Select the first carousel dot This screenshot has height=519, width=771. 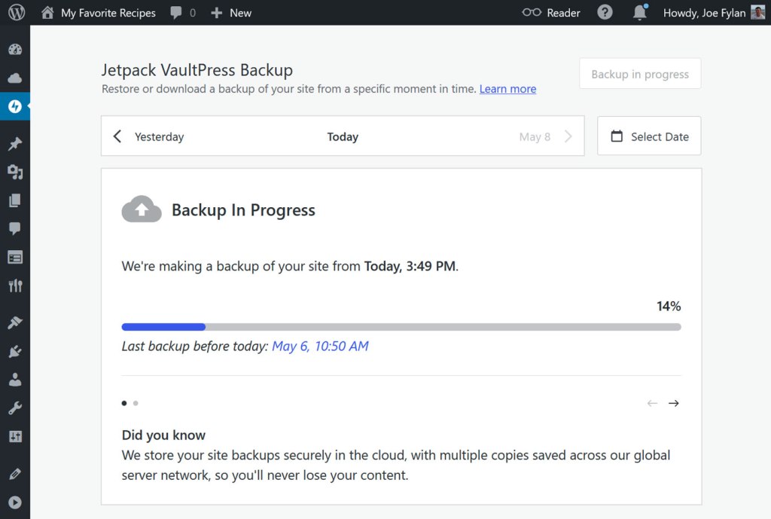(124, 404)
